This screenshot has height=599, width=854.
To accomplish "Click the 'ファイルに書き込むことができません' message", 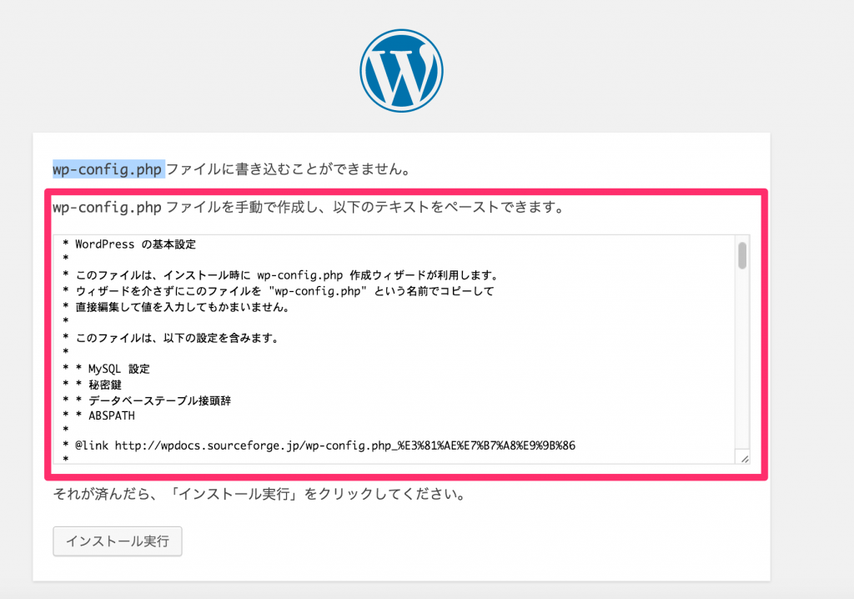I will (x=288, y=169).
